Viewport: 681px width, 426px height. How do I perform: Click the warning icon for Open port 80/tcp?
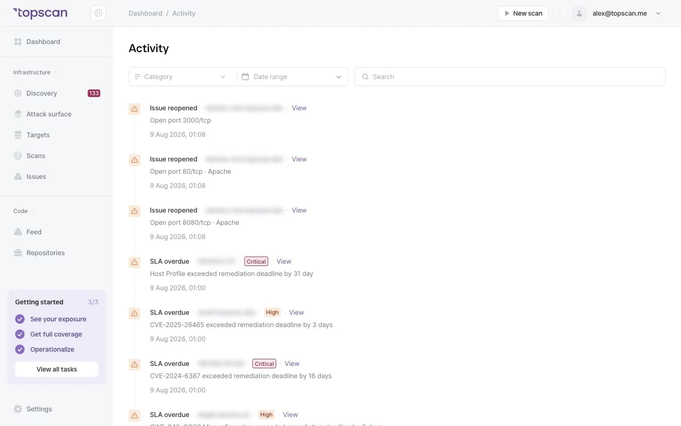[x=135, y=160]
